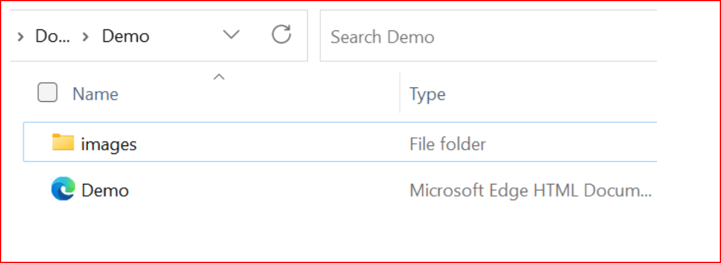
Task: Refresh the Demo folder view
Action: click(281, 36)
